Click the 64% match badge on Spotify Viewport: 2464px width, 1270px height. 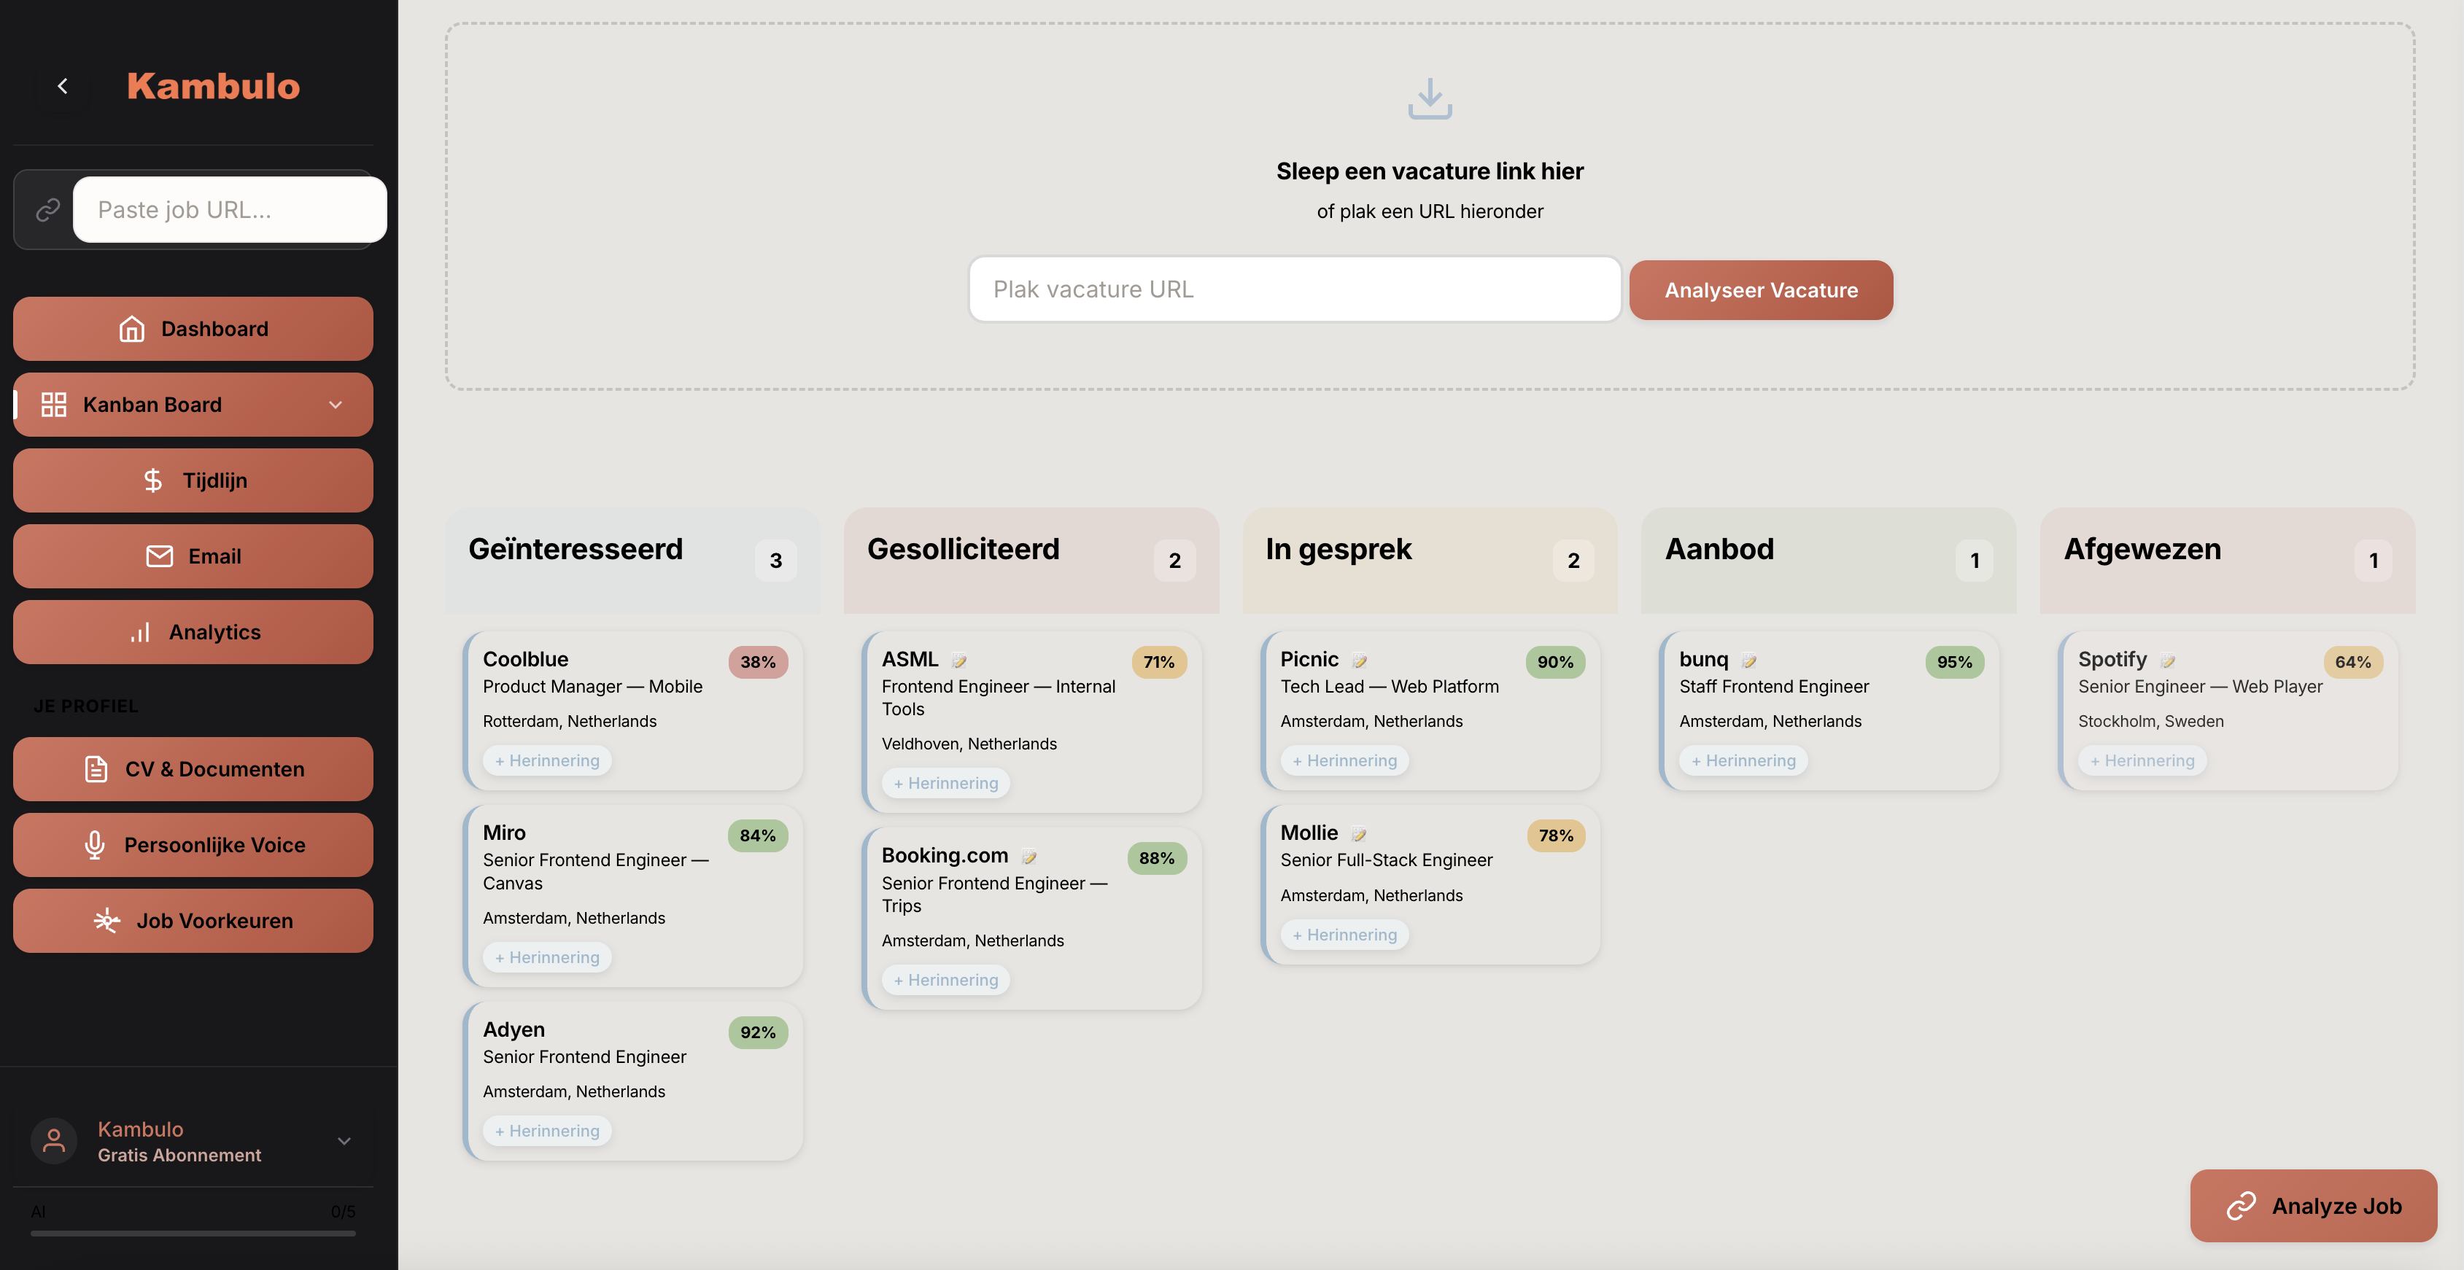click(2353, 662)
